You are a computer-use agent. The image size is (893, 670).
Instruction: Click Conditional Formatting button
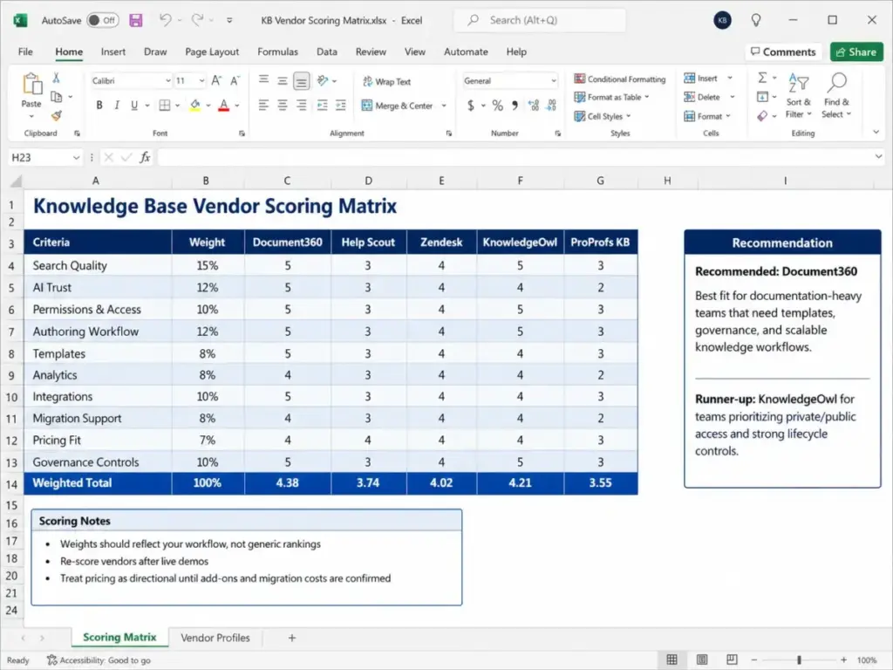(620, 79)
